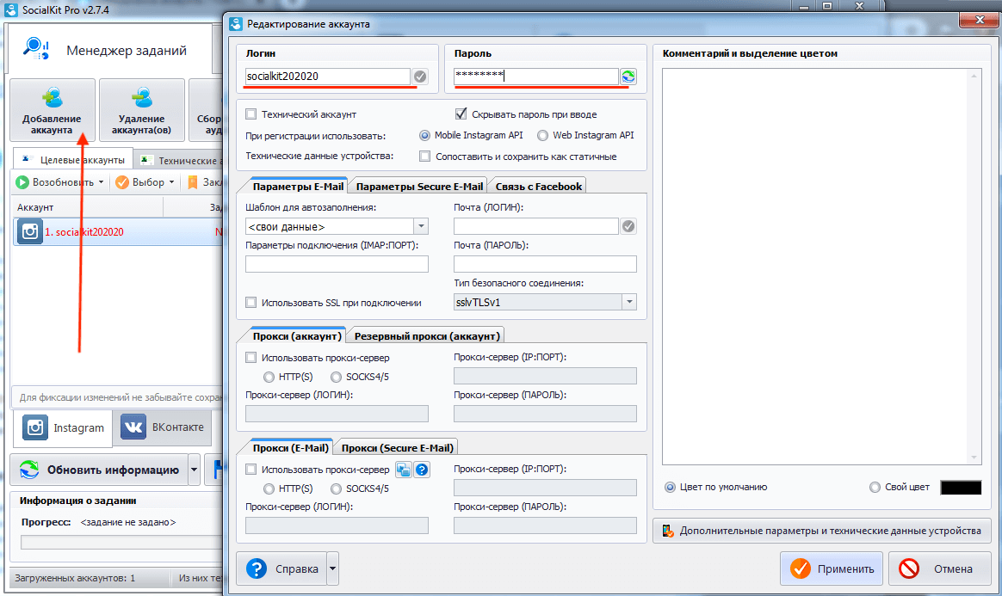Click the e-mail login check icon
The image size is (1002, 596).
pos(628,226)
